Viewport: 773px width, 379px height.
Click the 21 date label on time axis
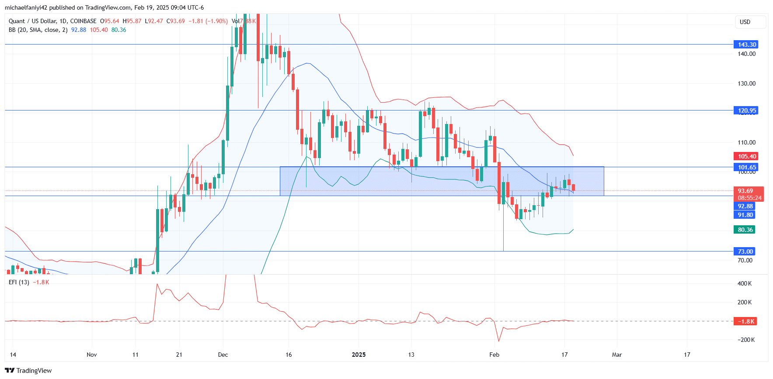[179, 355]
